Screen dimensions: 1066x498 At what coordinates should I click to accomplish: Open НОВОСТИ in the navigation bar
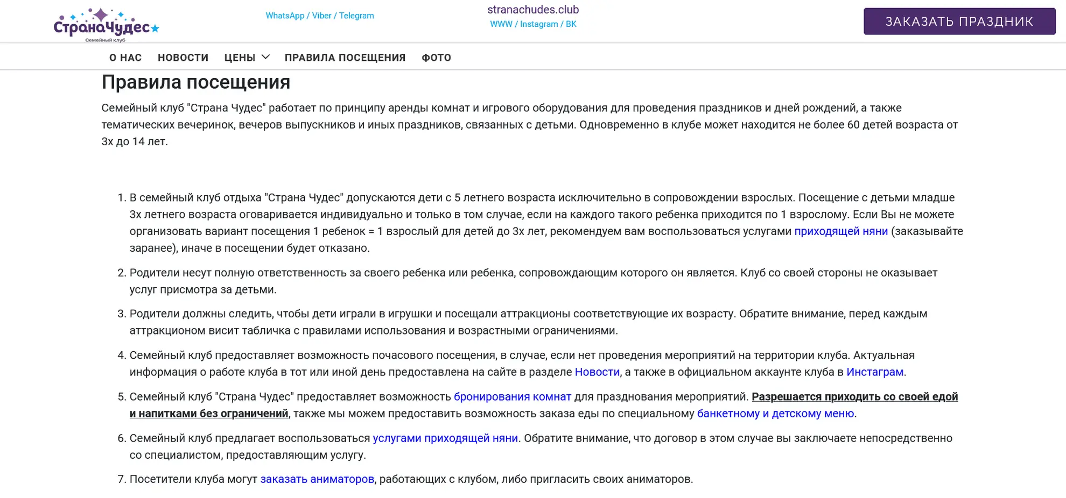183,58
